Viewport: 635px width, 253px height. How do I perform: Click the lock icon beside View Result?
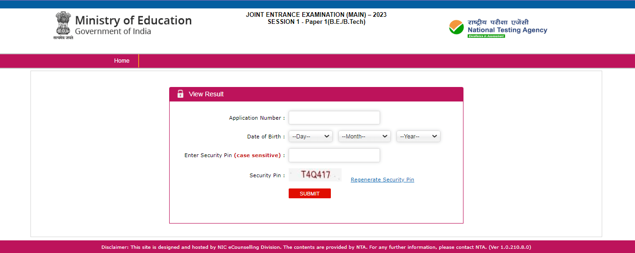(180, 94)
